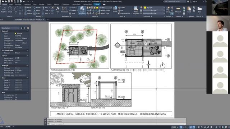Click the Leader button
This screenshot has width=230, height=129.
click(x=73, y=10)
